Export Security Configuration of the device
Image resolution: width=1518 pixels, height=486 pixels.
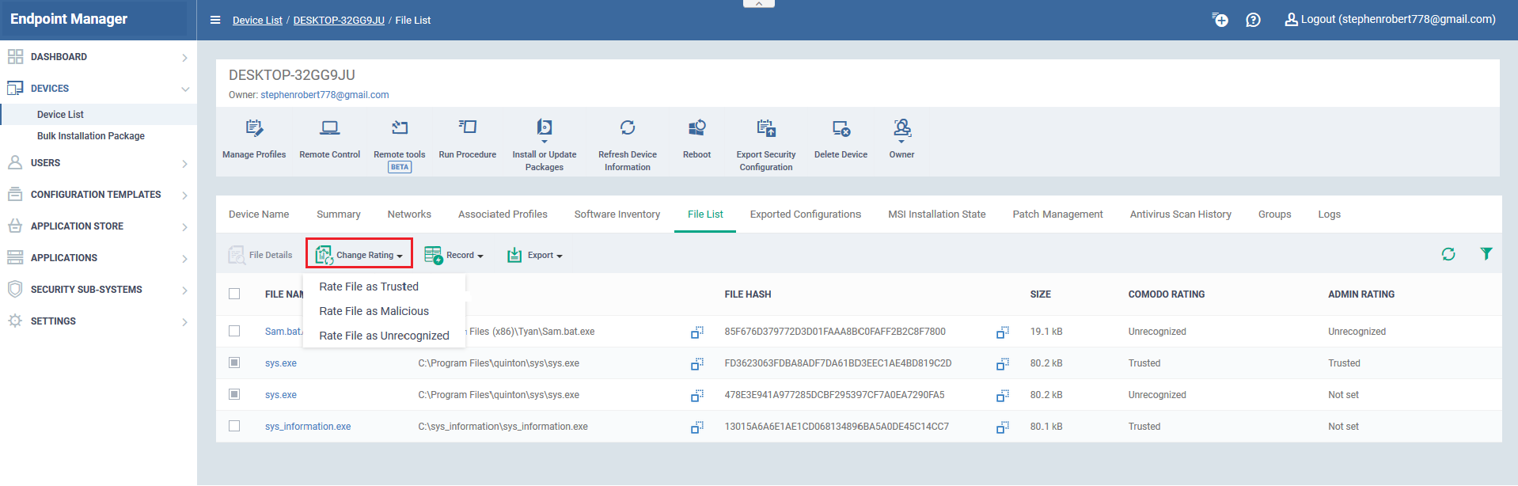point(766,127)
